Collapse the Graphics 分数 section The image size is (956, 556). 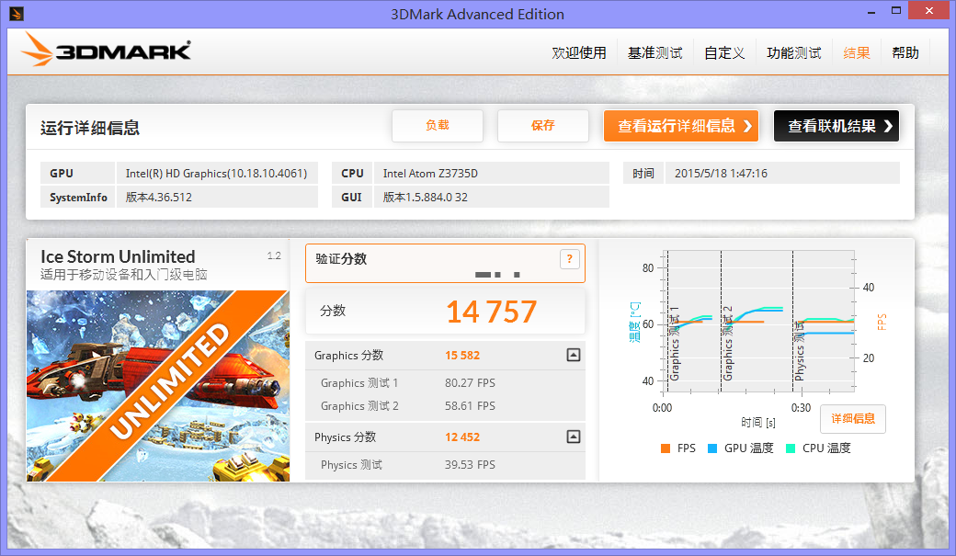[573, 355]
